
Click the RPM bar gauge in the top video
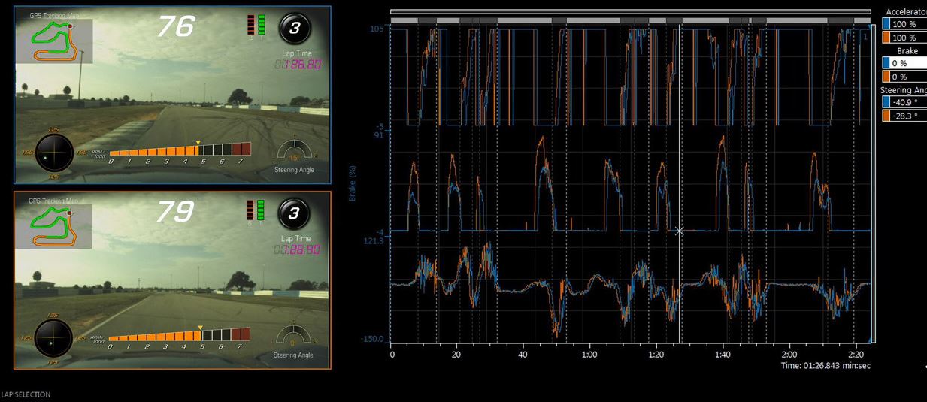pyautogui.click(x=179, y=150)
